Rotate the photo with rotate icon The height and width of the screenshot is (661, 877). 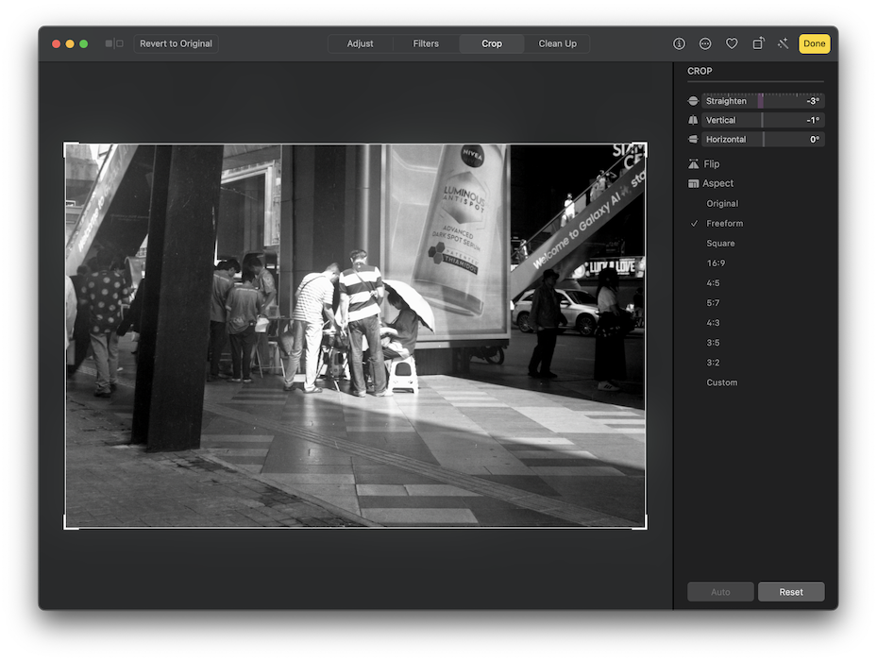(758, 43)
